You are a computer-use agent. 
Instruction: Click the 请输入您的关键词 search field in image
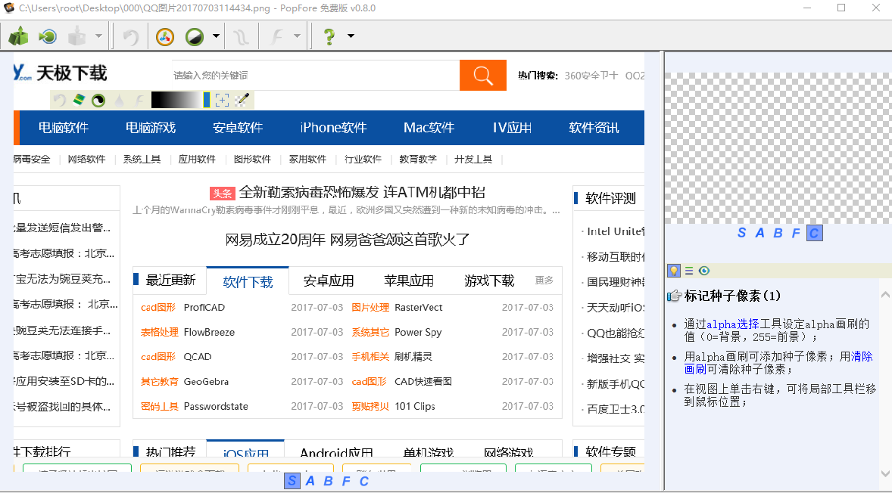(316, 75)
